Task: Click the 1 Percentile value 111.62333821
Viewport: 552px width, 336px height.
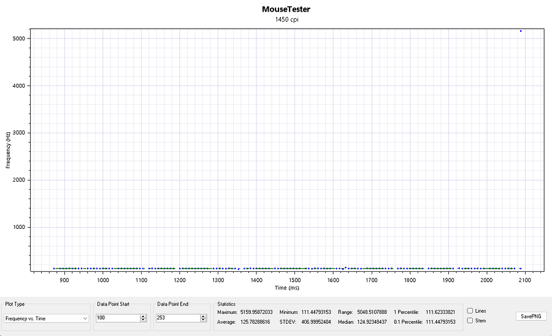Action: (x=440, y=312)
